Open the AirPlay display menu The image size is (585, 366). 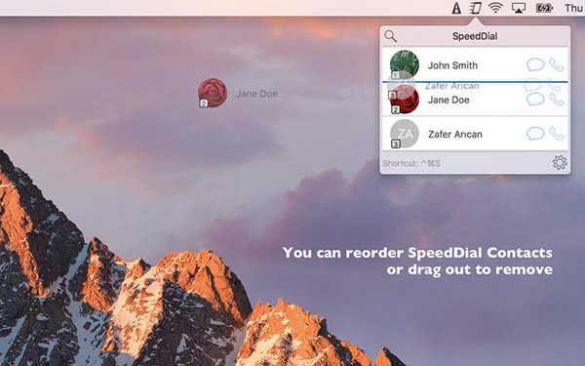click(x=519, y=8)
